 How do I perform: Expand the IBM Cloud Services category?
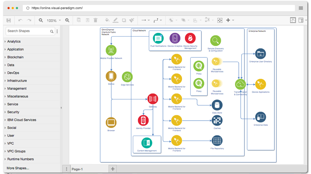tap(32, 120)
